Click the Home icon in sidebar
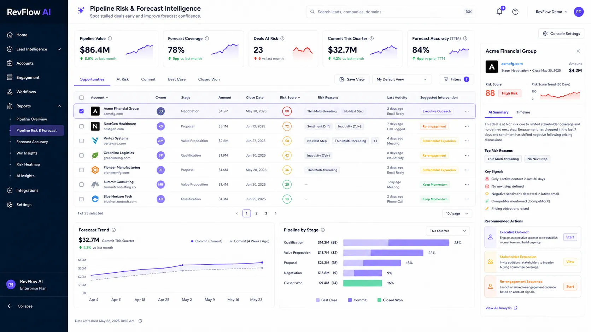 pyautogui.click(x=10, y=35)
